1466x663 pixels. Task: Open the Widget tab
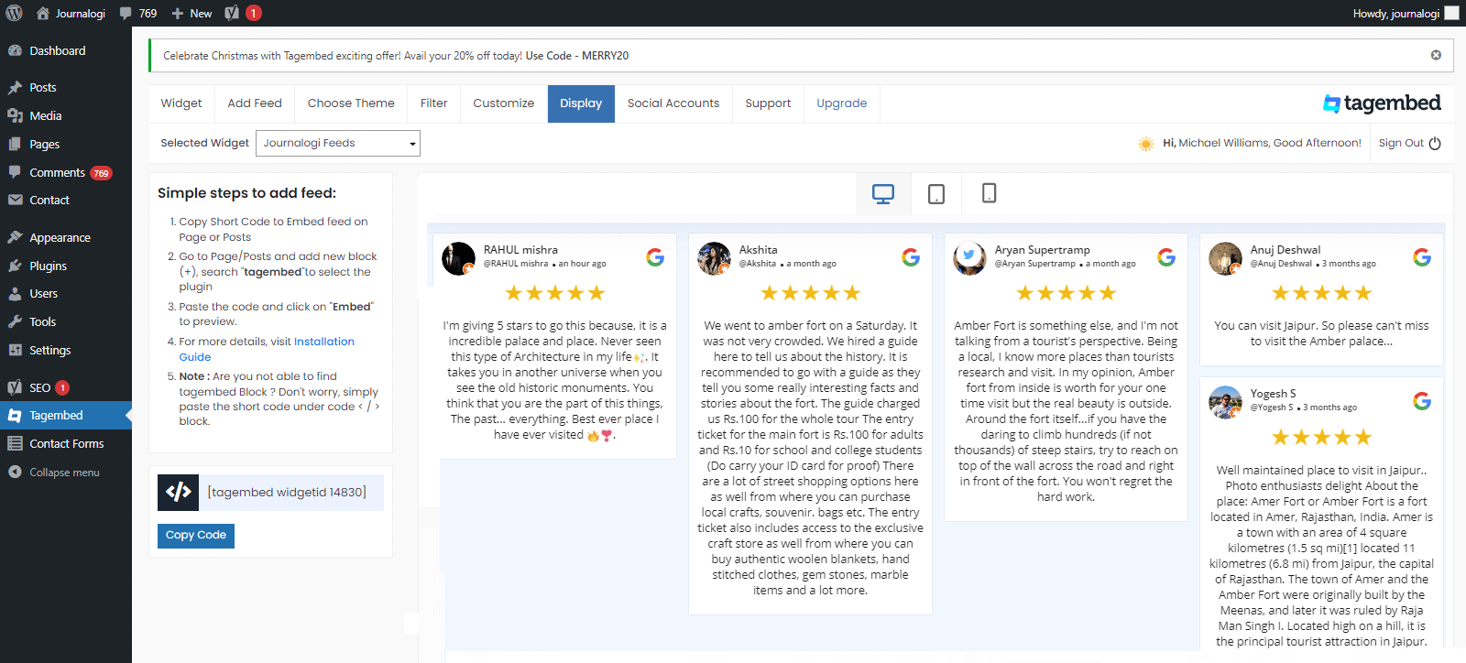click(x=181, y=103)
